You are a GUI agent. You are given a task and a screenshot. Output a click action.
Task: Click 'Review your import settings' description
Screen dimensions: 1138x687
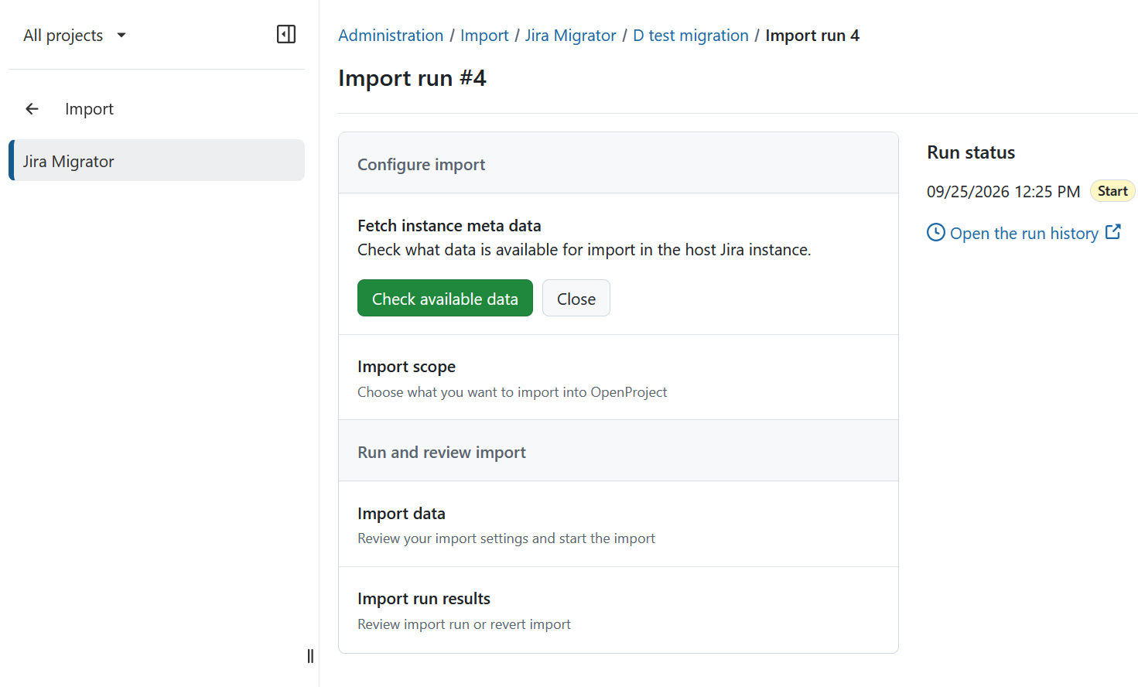506,538
